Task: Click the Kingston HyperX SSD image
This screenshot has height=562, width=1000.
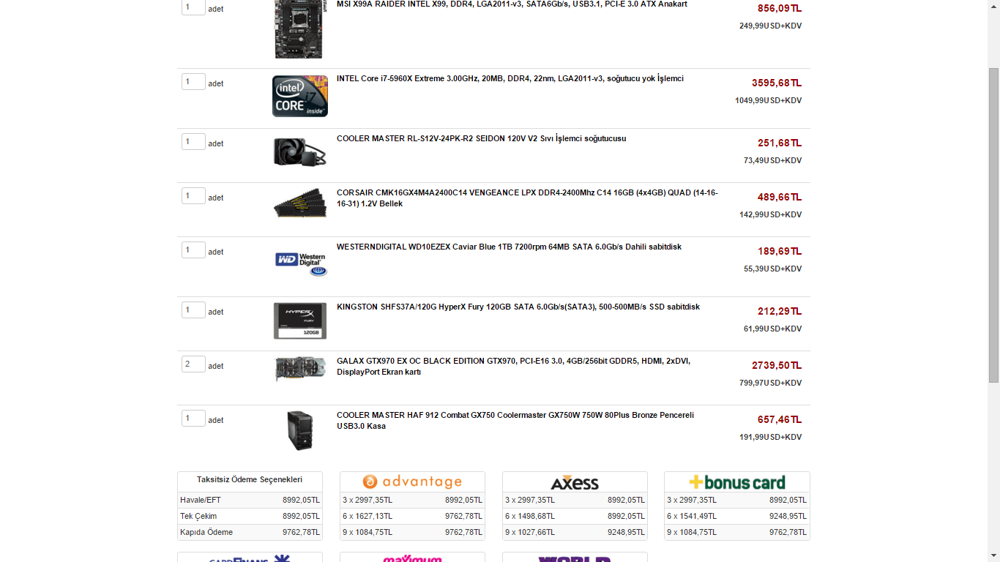Action: (x=300, y=321)
